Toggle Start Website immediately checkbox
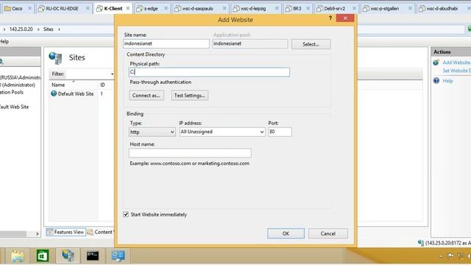The image size is (471, 265). (126, 214)
